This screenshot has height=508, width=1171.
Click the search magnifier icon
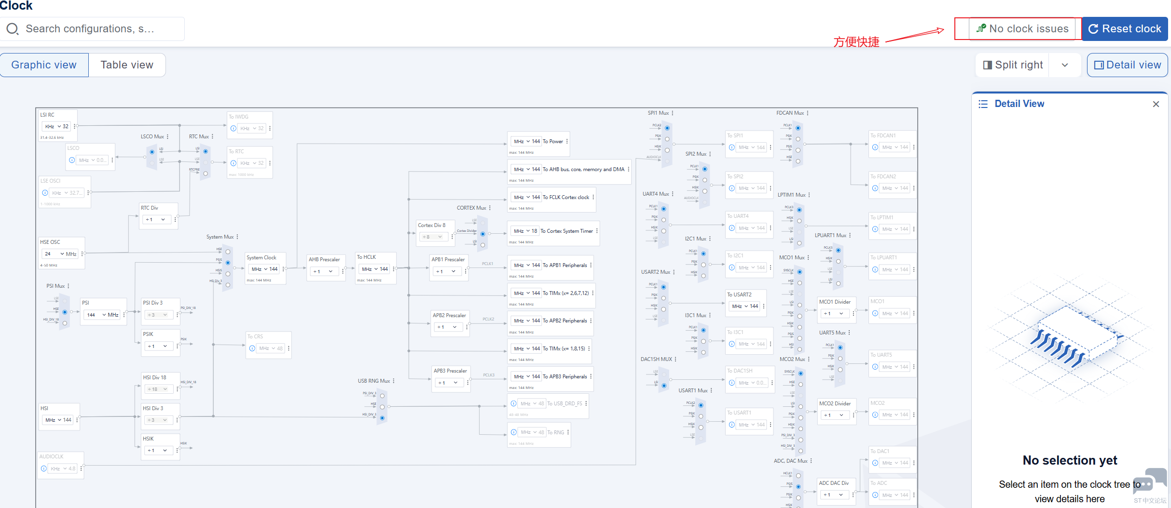click(13, 29)
